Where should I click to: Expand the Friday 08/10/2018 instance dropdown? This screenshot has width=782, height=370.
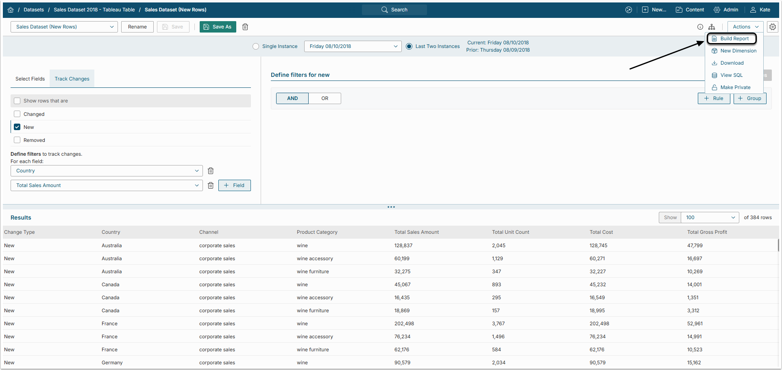353,46
